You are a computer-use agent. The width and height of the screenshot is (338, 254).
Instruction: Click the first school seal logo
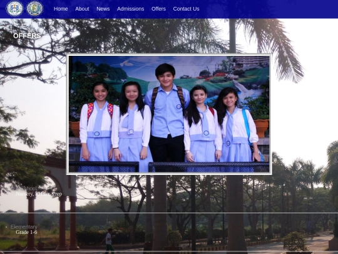tap(14, 9)
